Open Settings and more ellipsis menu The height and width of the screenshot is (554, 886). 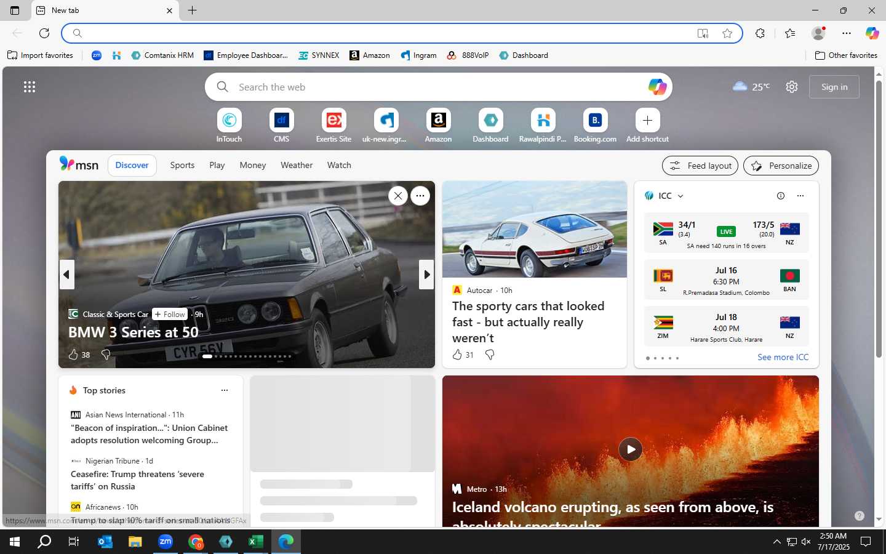point(847,33)
